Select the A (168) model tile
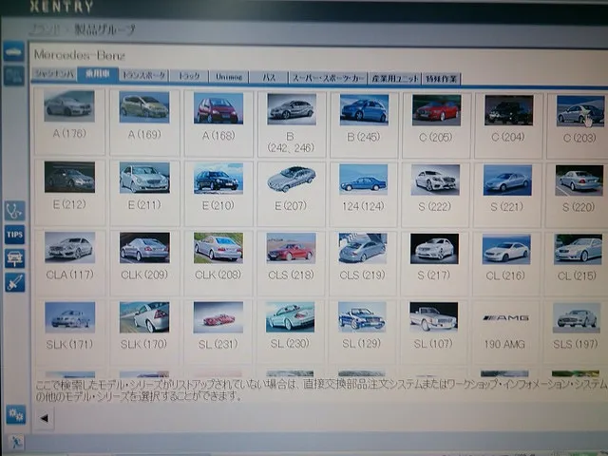608x456 pixels. tap(218, 123)
